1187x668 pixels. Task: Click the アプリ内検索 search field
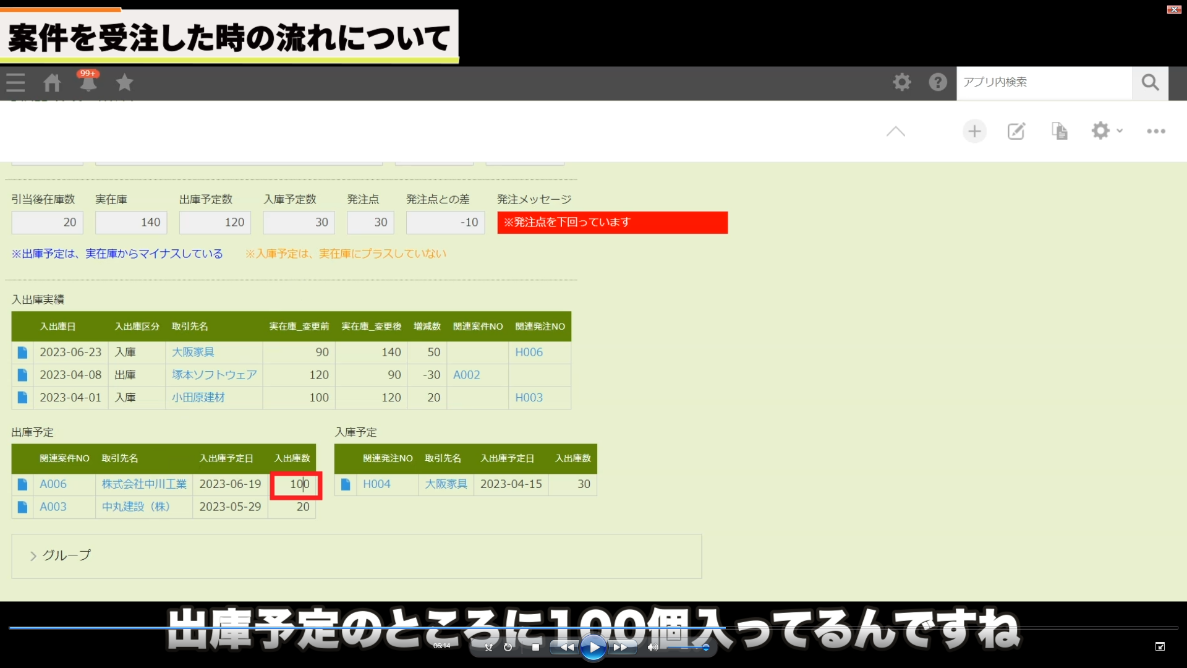tap(1044, 82)
